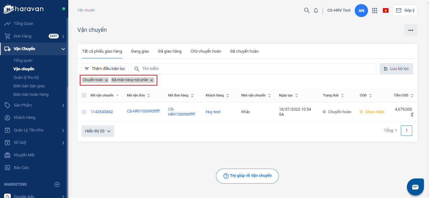This screenshot has height=198, width=429.
Task: Open the notifications bell
Action: [x=316, y=10]
